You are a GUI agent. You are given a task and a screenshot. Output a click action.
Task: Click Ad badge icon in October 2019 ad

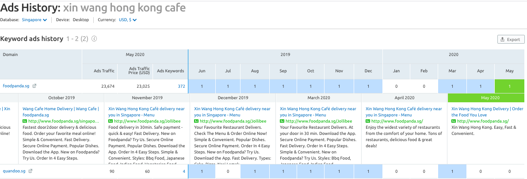click(x=25, y=121)
